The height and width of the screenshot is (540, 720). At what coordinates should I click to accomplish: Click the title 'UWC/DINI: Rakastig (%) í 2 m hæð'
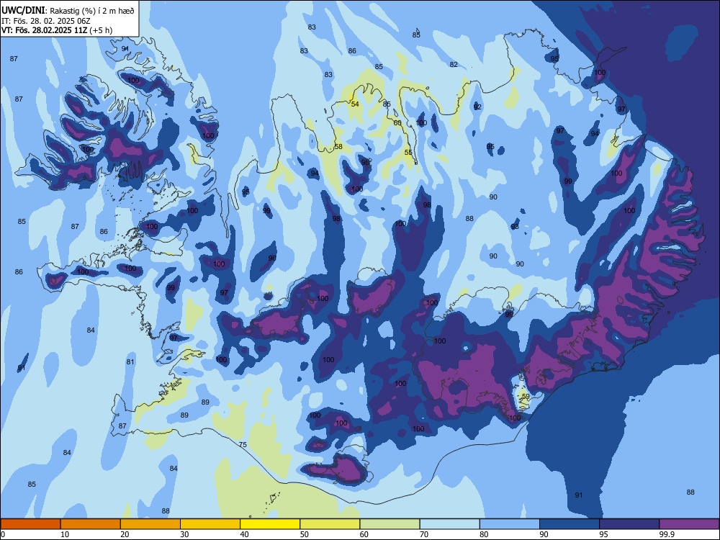point(68,10)
